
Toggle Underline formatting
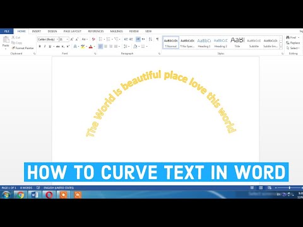coord(50,47)
